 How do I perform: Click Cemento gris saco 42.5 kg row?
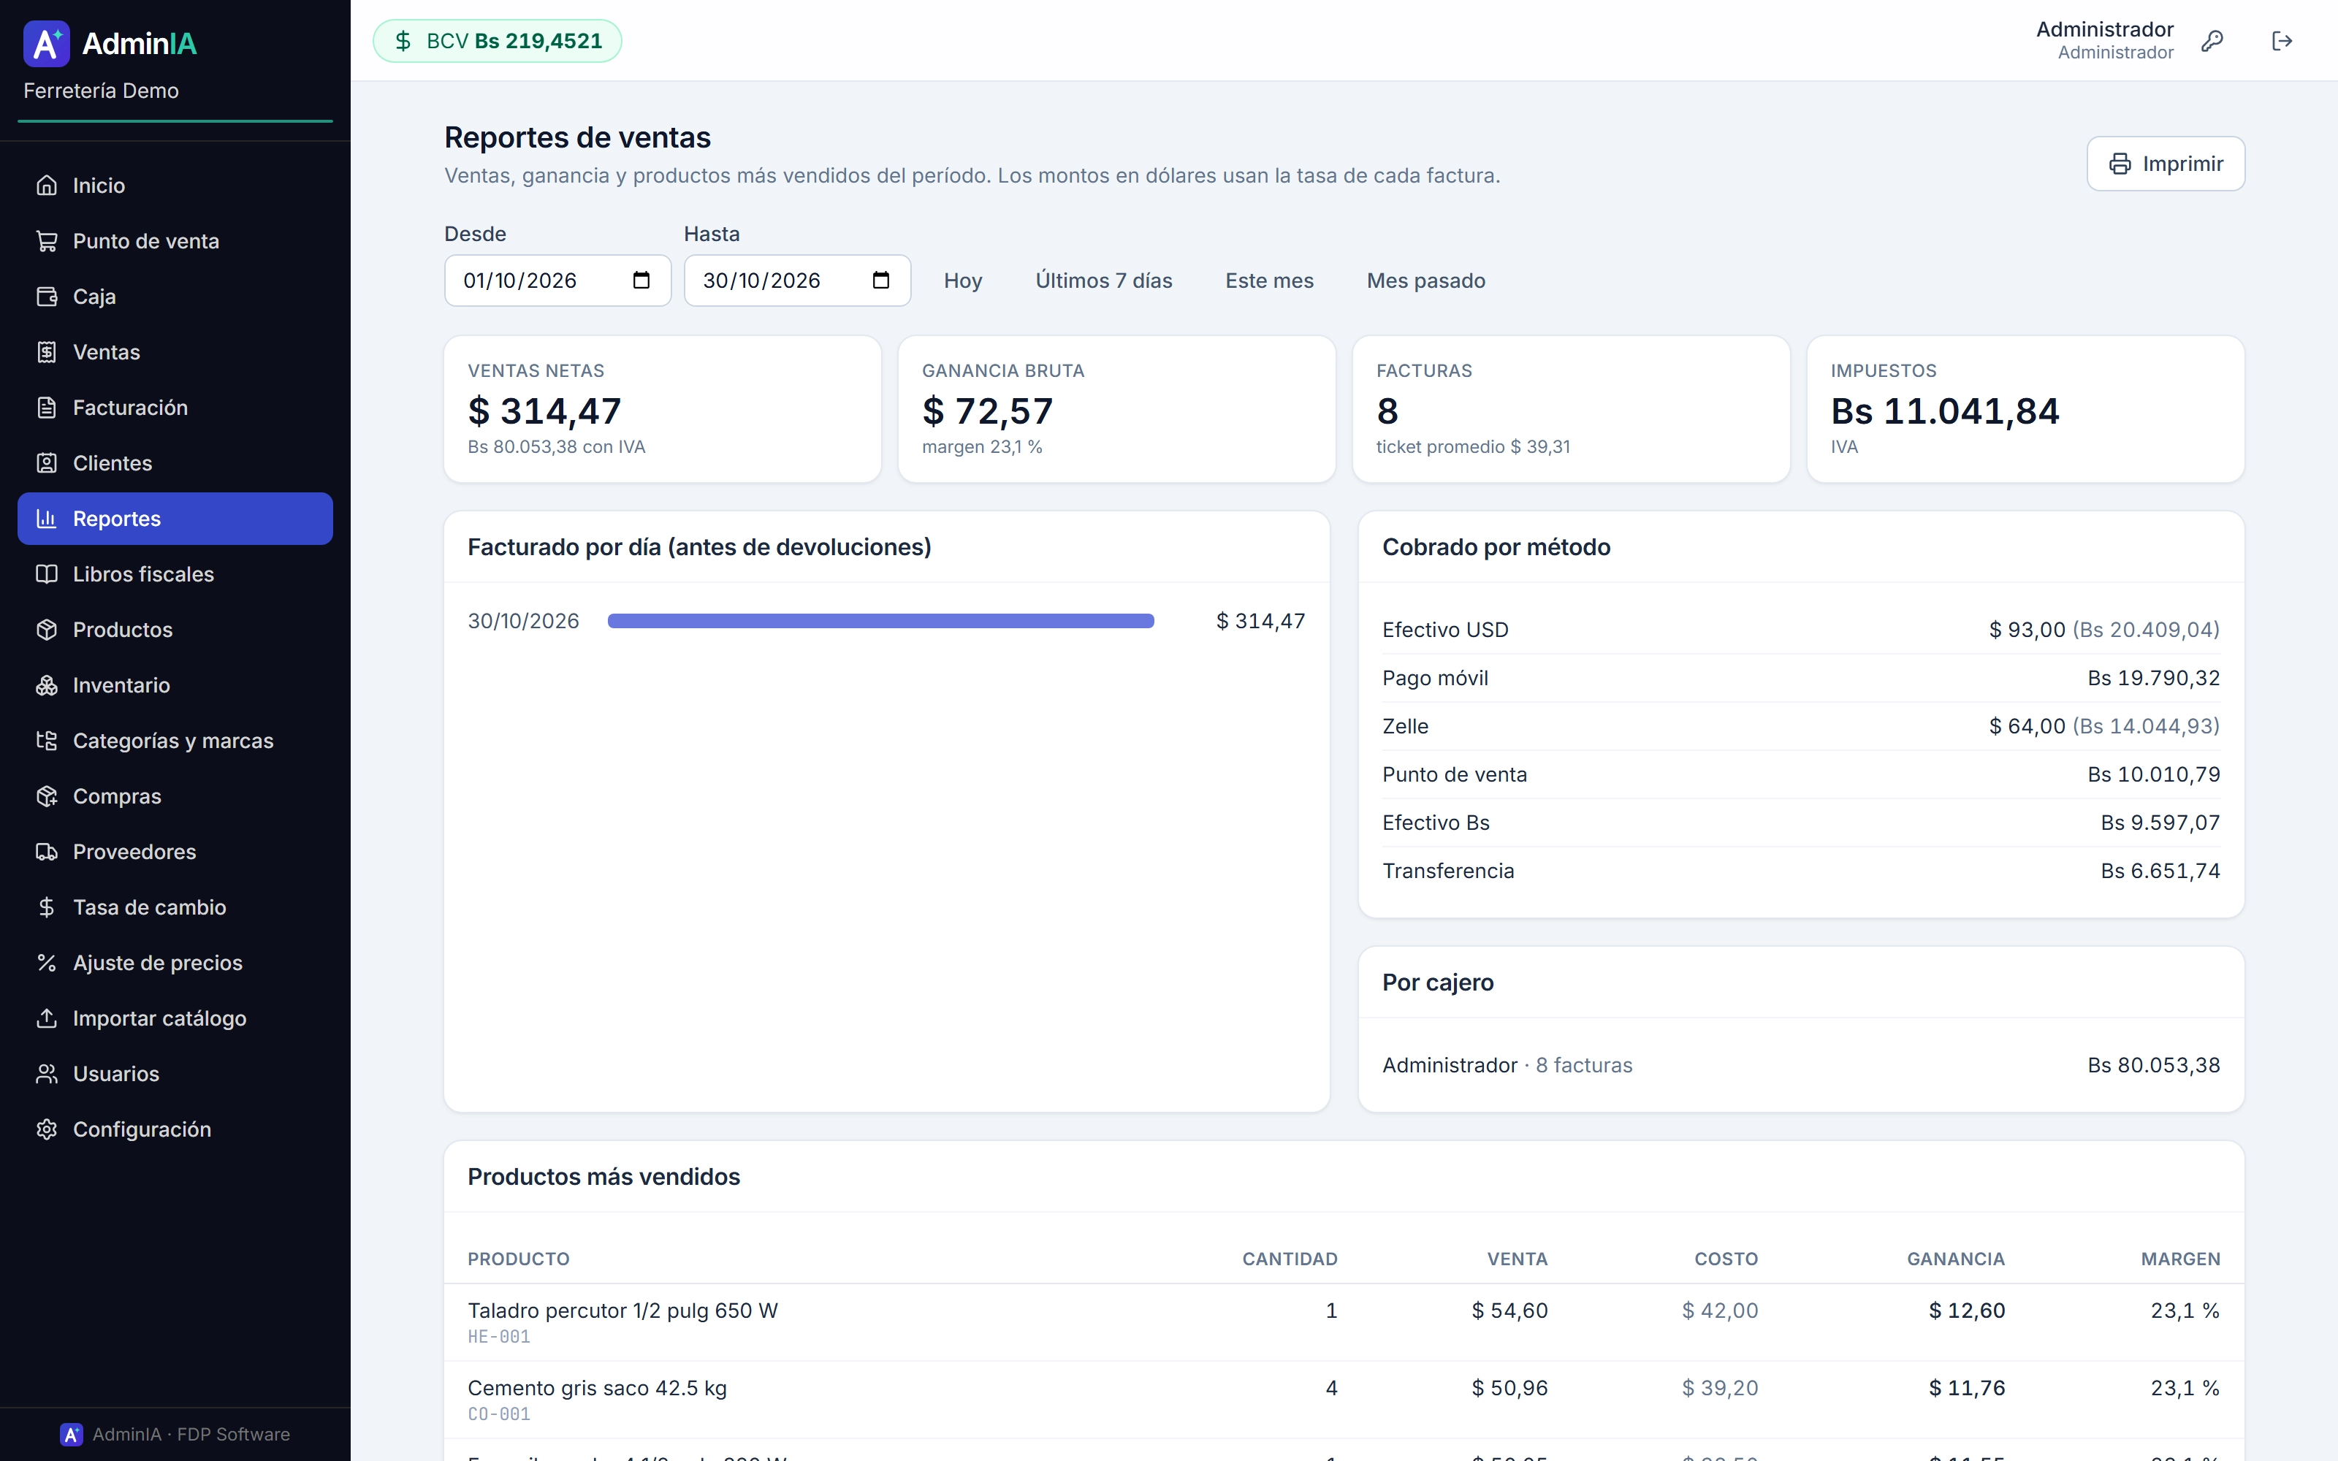coord(1344,1400)
